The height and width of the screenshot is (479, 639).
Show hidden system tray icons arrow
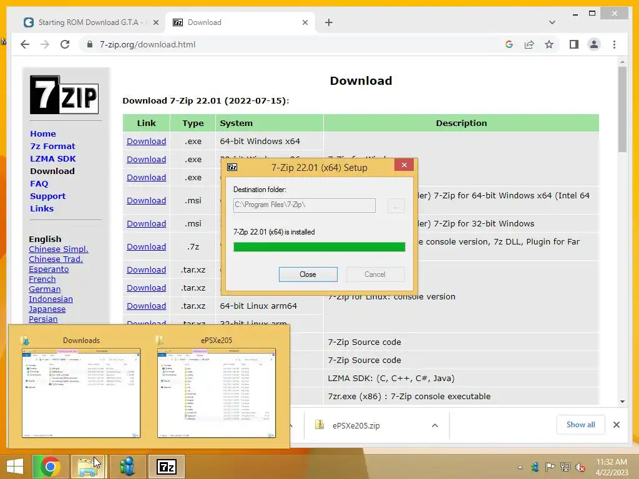click(x=520, y=467)
